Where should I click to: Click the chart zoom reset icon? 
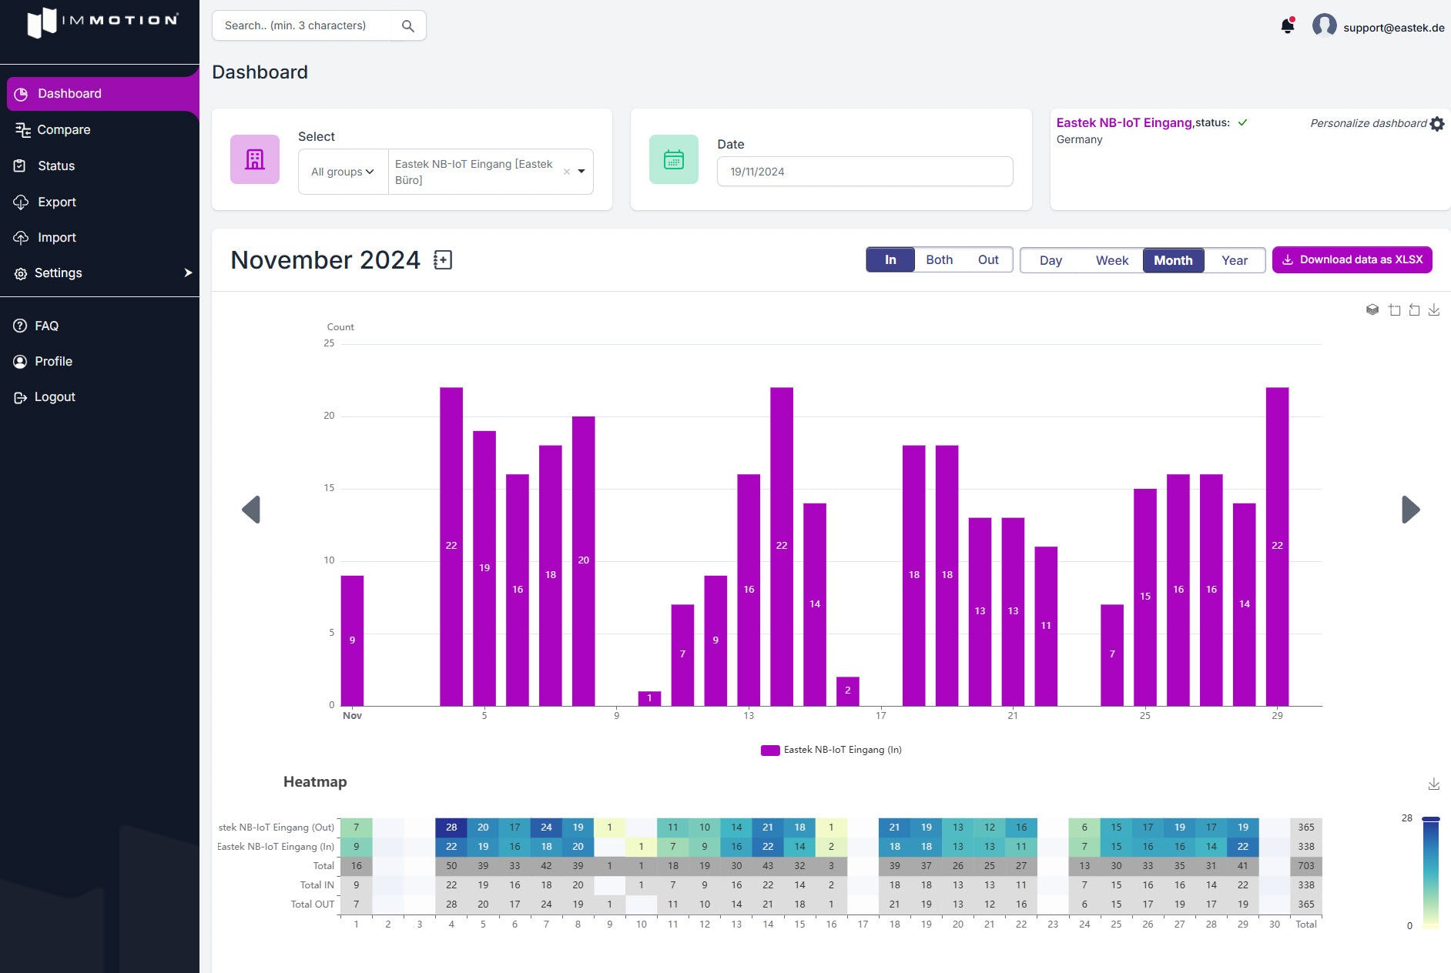click(1415, 309)
